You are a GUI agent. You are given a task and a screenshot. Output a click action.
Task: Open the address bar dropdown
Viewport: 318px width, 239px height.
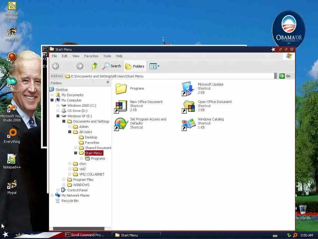pos(275,76)
